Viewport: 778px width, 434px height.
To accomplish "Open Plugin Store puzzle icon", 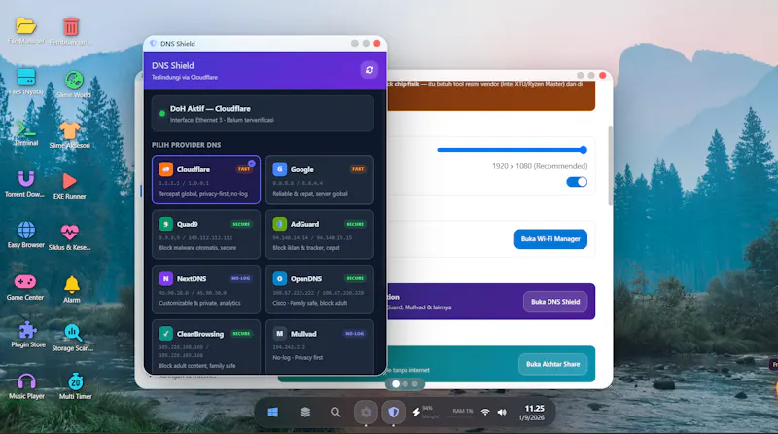I will tap(28, 330).
